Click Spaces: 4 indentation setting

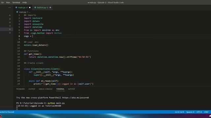(190, 112)
